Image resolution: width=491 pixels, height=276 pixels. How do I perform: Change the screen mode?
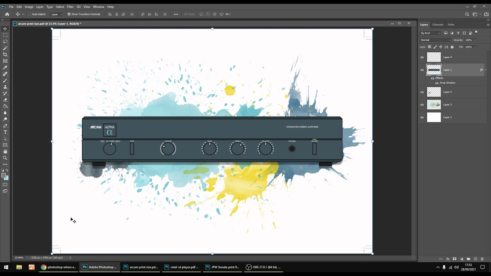5,191
